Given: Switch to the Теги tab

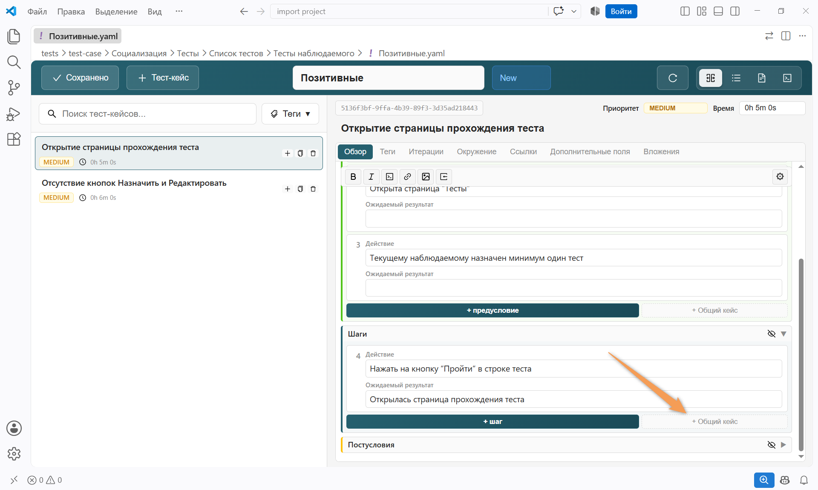Looking at the screenshot, I should tap(388, 152).
